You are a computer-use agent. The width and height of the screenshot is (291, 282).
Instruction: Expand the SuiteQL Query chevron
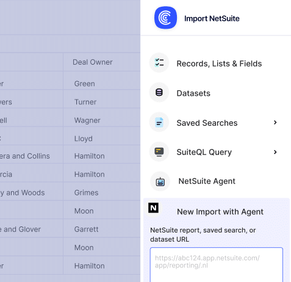(275, 152)
